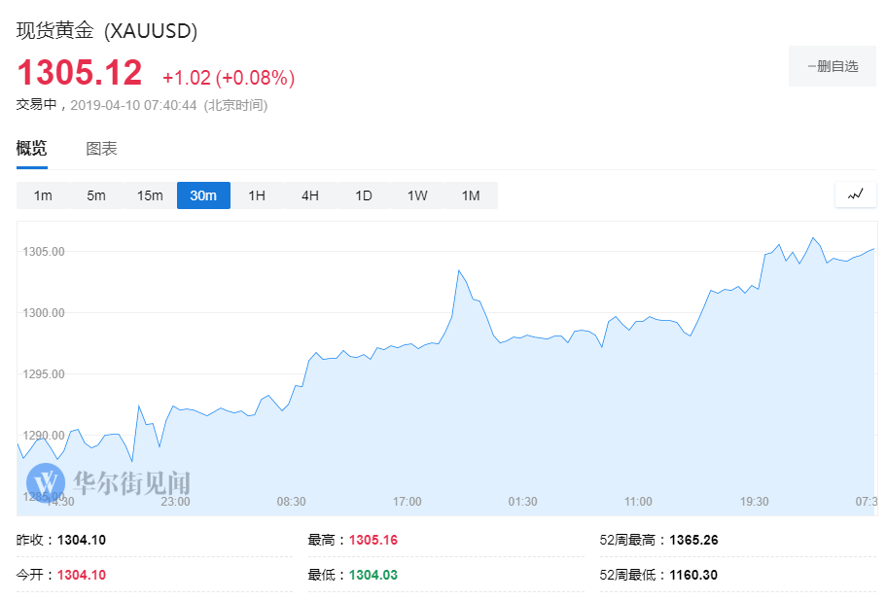
Task: Select the 1m timeframe
Action: coord(43,195)
